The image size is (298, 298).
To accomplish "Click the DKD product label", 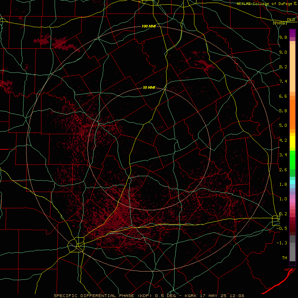I will [291, 20].
